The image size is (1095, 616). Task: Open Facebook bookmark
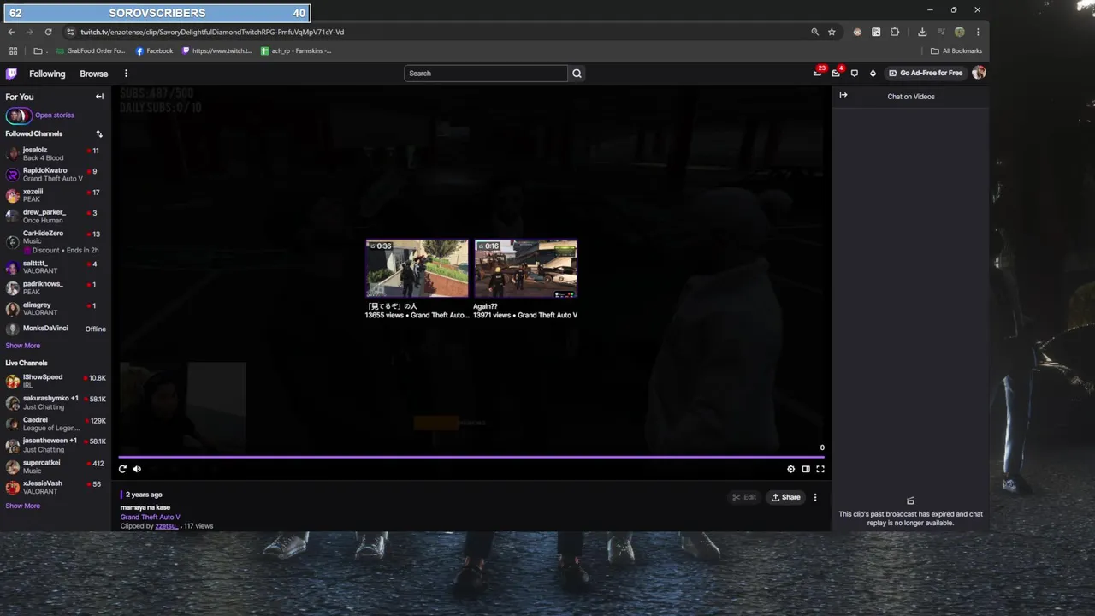click(x=154, y=51)
